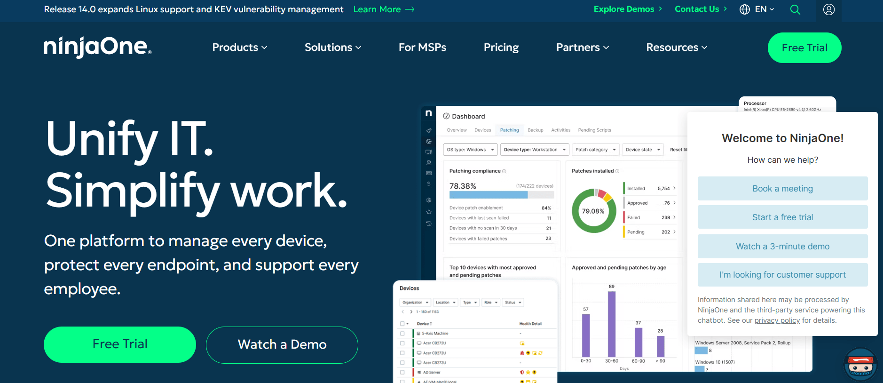Open the Pricing page
Viewport: 883px width, 383px height.
501,48
